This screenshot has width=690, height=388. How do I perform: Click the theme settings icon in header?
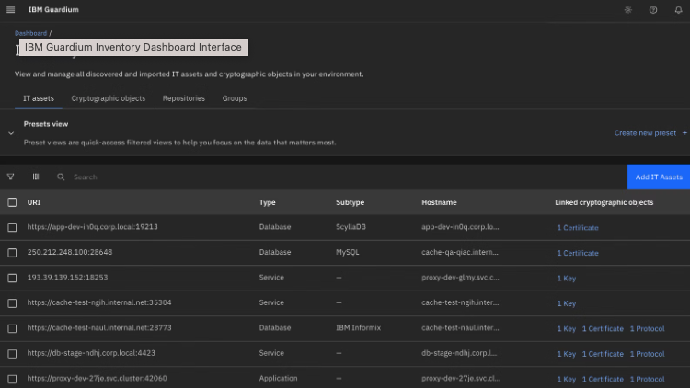coord(627,10)
